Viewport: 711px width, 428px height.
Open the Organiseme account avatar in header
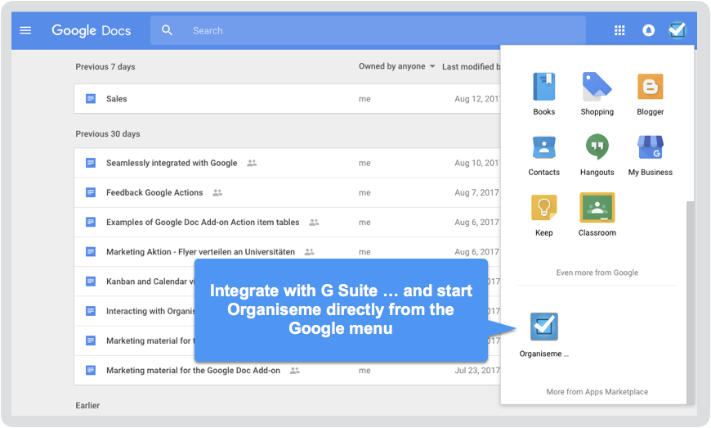(x=677, y=30)
